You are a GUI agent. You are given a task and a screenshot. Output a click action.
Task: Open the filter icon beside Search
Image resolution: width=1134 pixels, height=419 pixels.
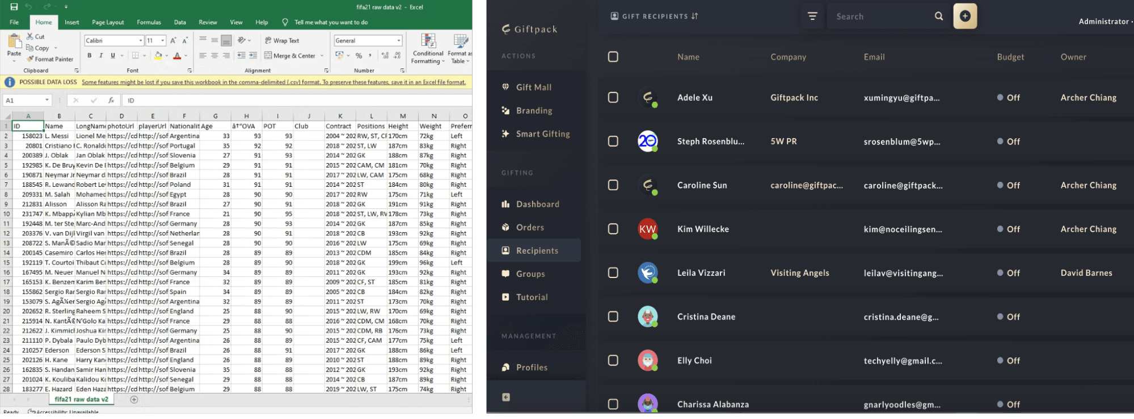tap(812, 16)
